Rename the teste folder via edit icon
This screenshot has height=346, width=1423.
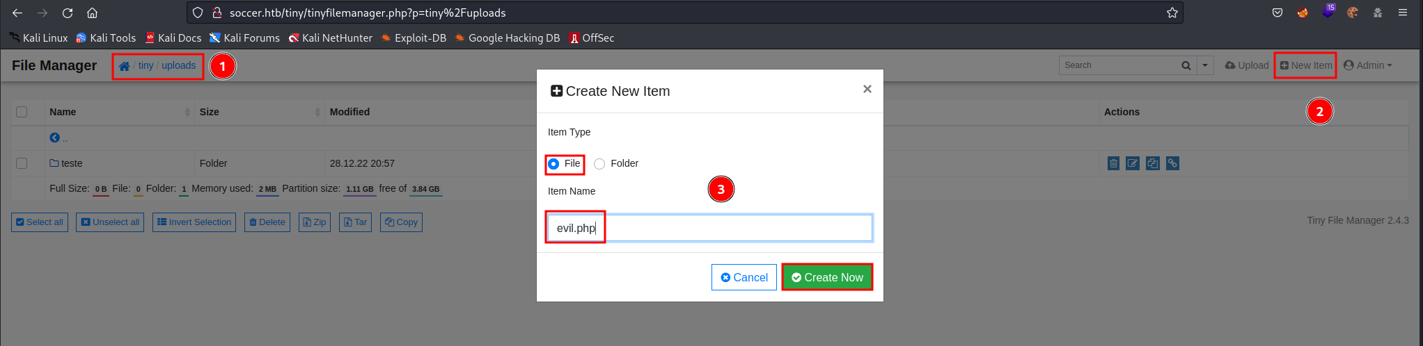[1133, 163]
